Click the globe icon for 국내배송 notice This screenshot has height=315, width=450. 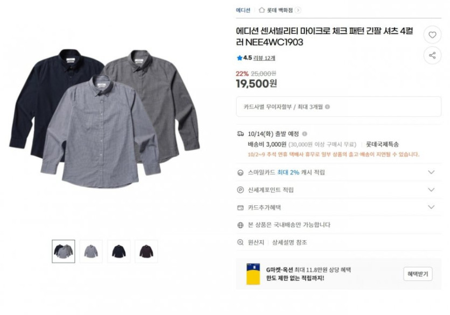click(240, 225)
